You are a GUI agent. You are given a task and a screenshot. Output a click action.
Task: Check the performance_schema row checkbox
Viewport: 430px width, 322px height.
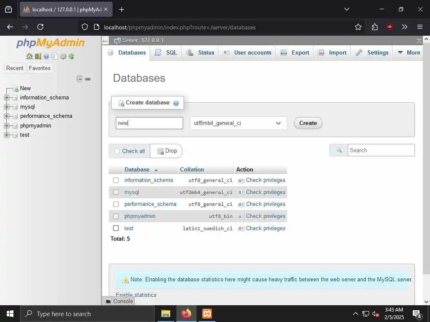[x=116, y=204]
